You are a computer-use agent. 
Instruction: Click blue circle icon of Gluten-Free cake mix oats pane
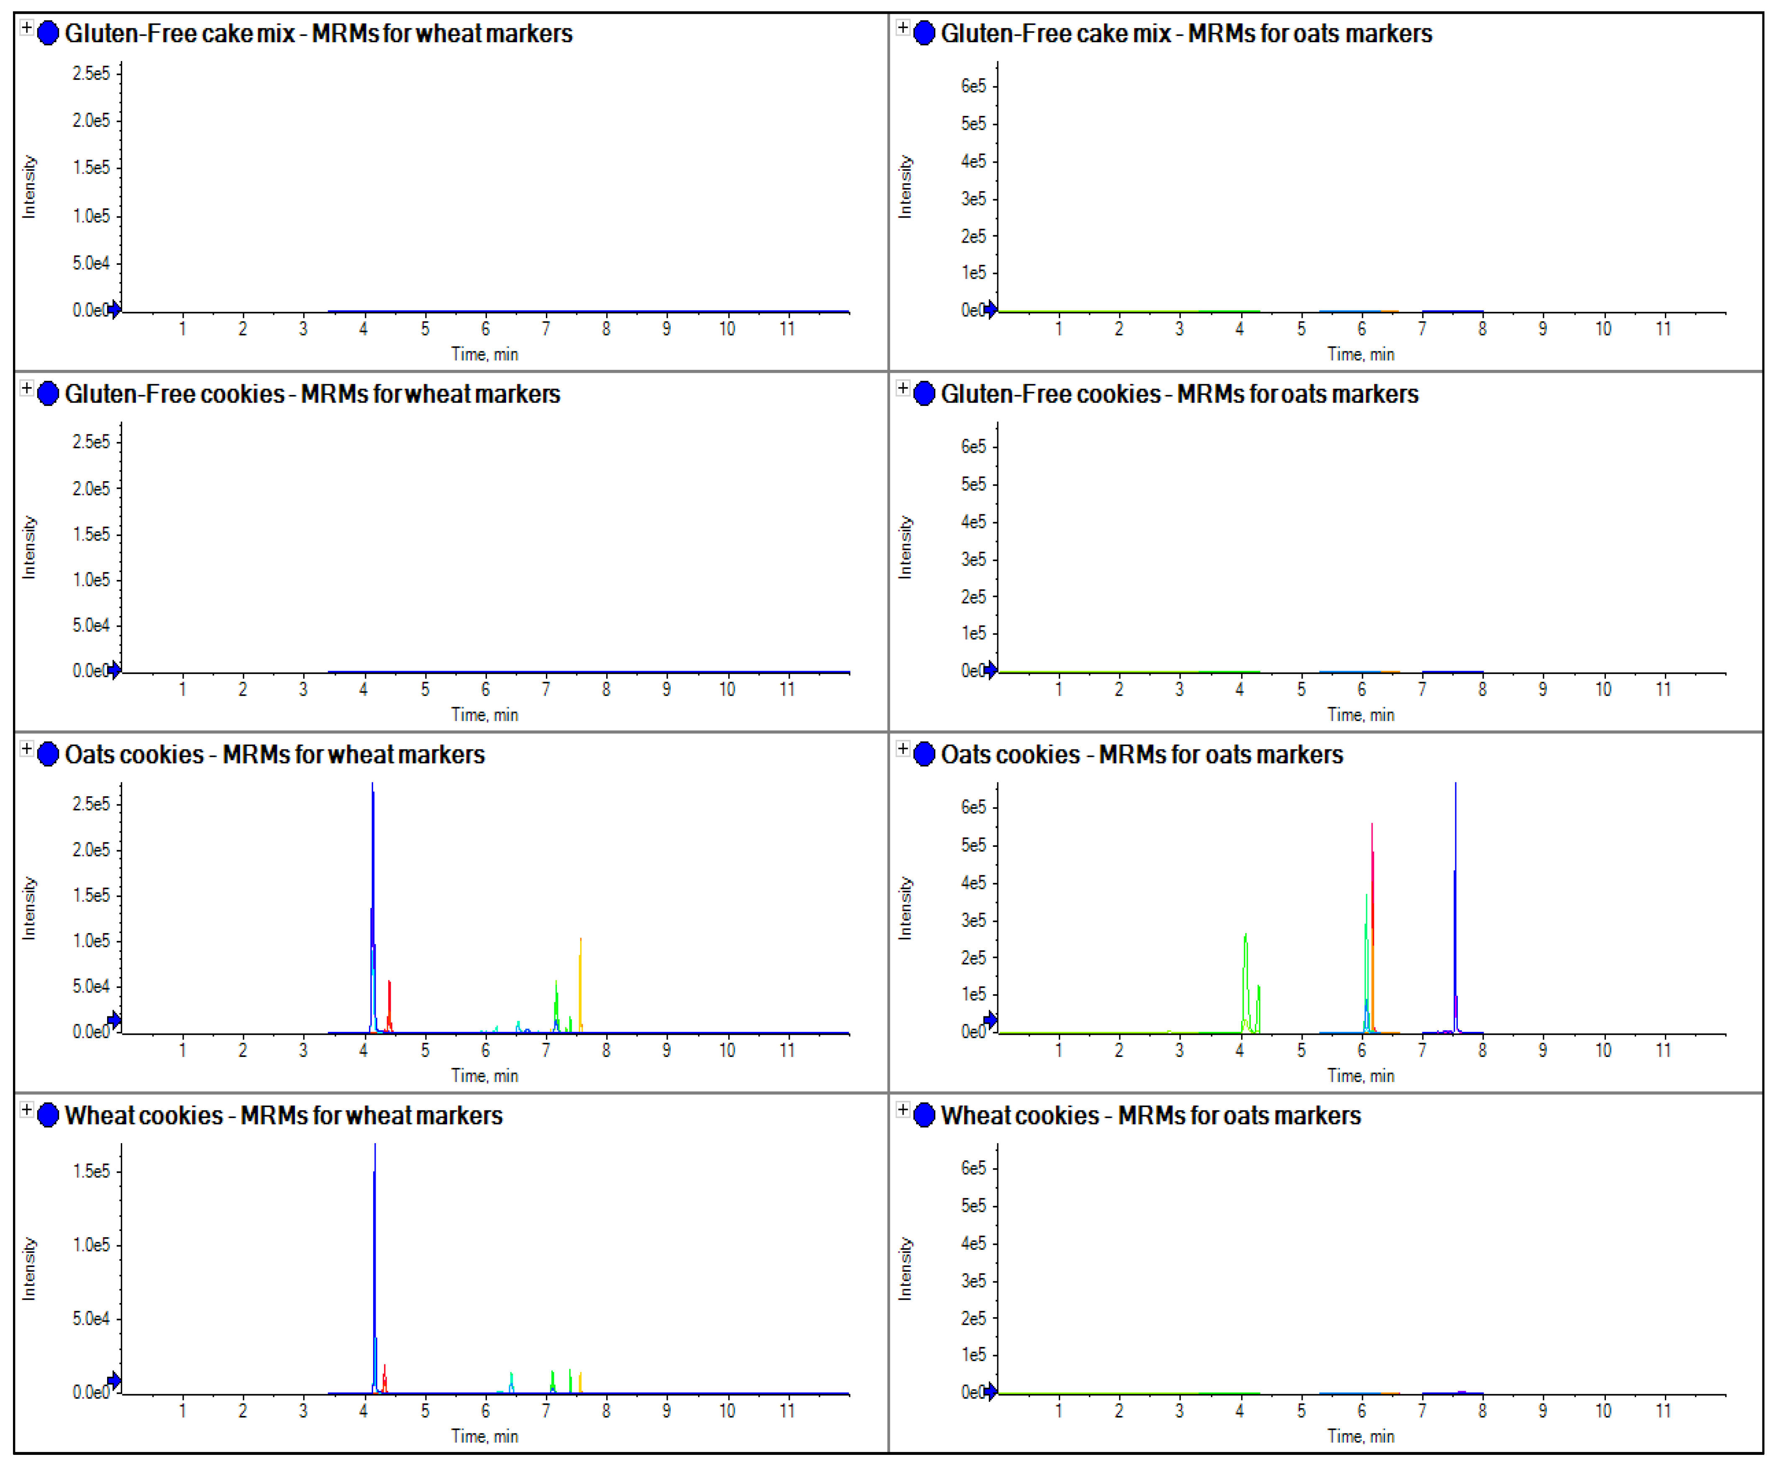924,33
